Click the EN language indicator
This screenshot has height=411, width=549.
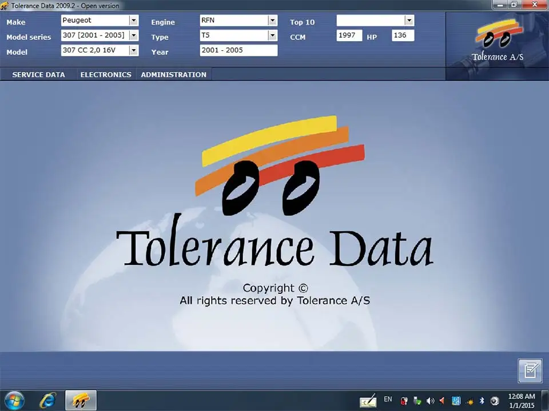(x=388, y=399)
